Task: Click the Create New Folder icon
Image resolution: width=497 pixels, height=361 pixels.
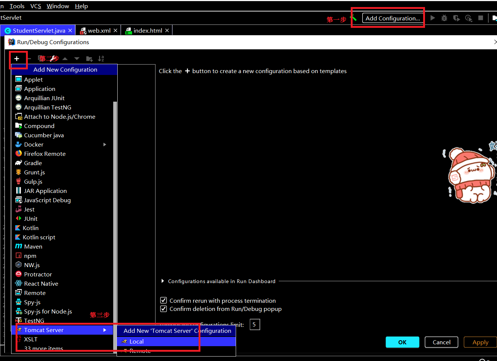Action: [x=89, y=59]
